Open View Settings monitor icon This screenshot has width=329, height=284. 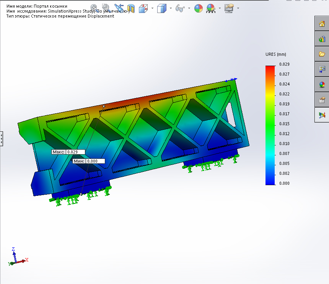pyautogui.click(x=229, y=8)
